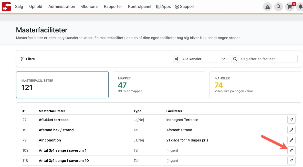Click the Afstand: Strand facility cell
Screen dimensions: 303x167
pyautogui.click(x=179, y=130)
